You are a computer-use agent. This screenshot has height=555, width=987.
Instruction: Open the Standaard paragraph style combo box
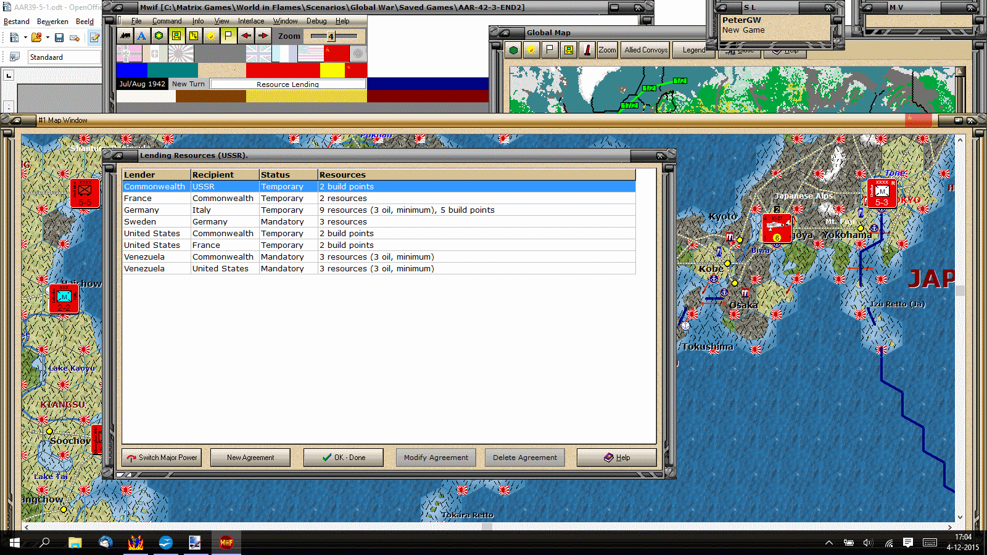(x=64, y=57)
